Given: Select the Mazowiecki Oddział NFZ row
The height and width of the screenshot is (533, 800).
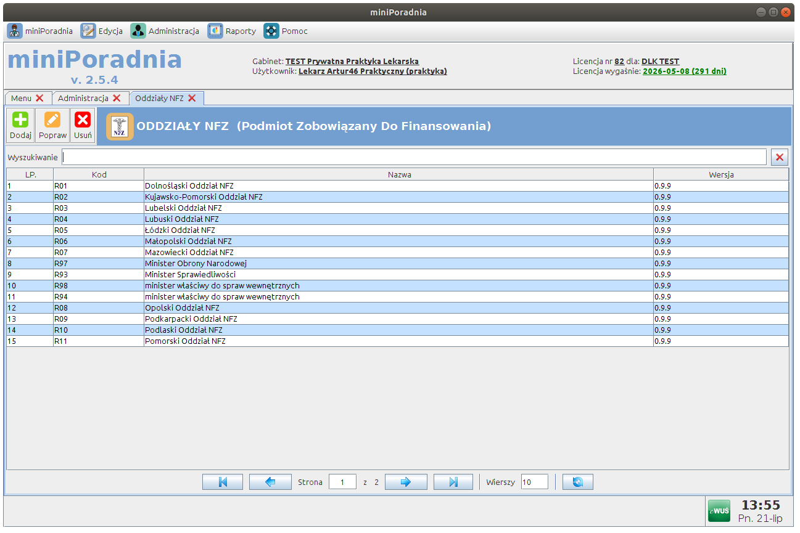Looking at the screenshot, I should click(x=189, y=252).
